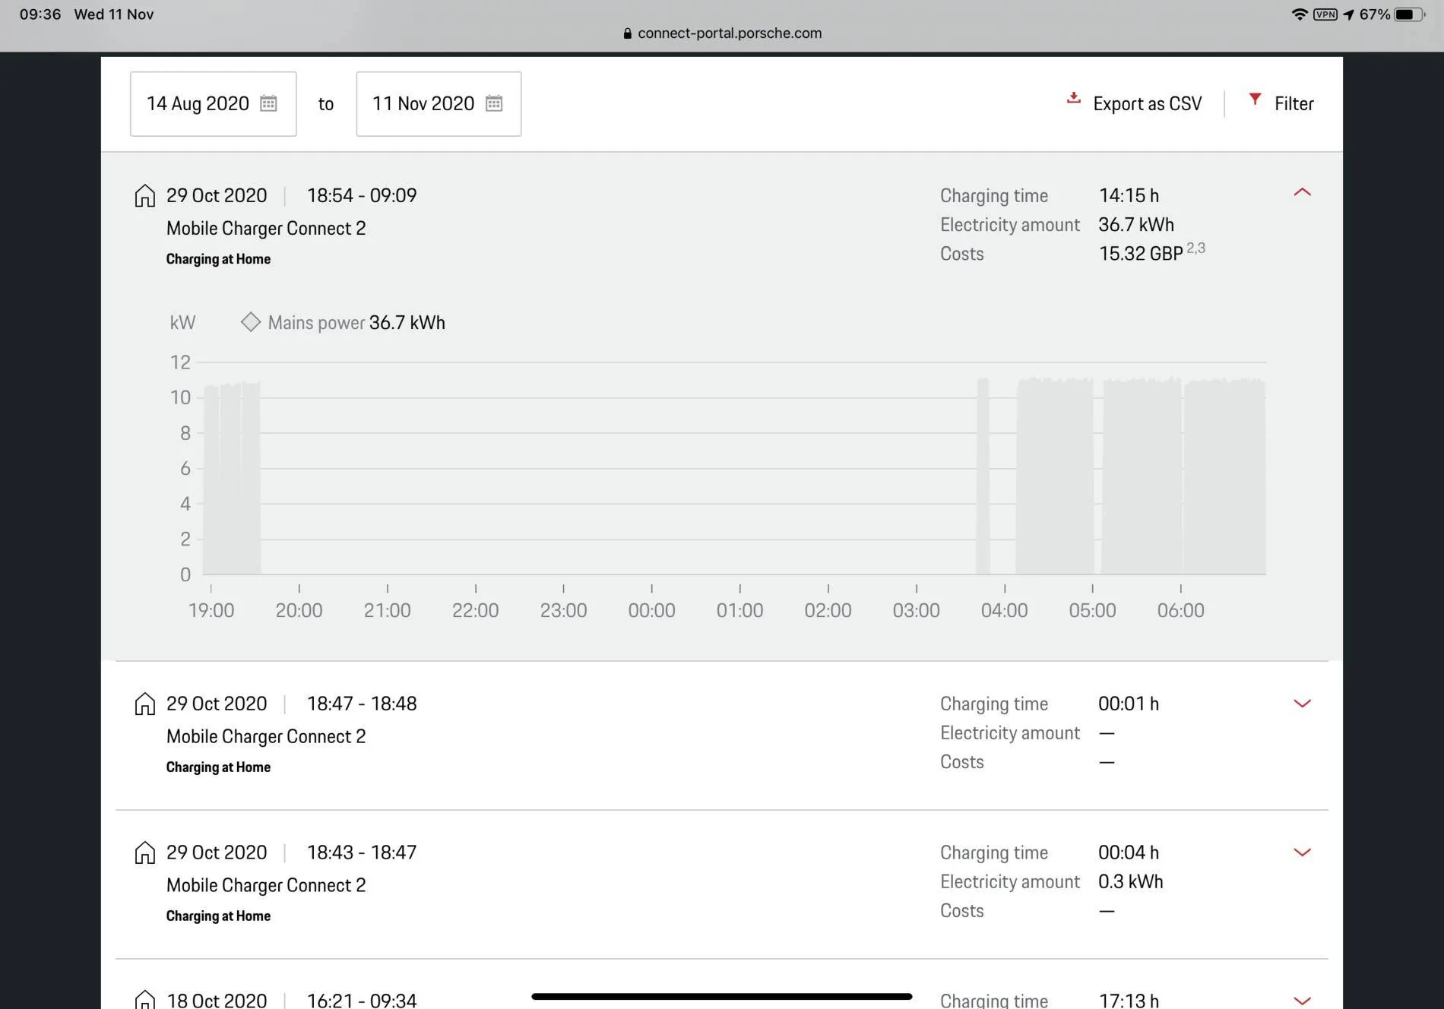Tap the Wi-Fi status icon
The height and width of the screenshot is (1009, 1444).
point(1300,14)
